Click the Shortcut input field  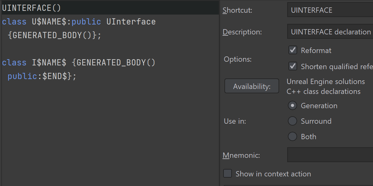pos(329,10)
